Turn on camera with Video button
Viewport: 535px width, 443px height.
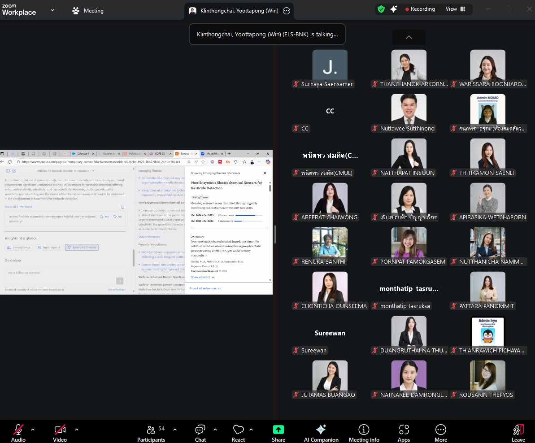(x=60, y=433)
